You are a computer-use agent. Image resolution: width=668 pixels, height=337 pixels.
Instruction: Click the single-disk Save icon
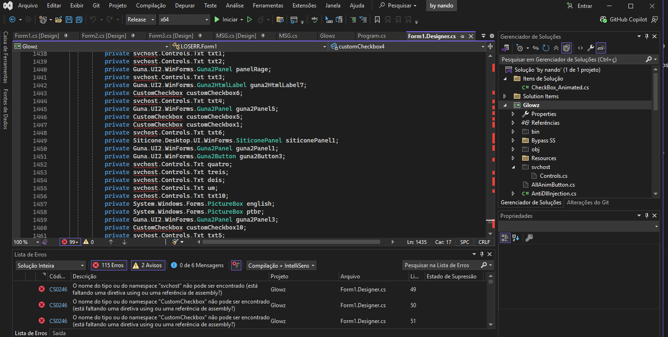pos(69,20)
